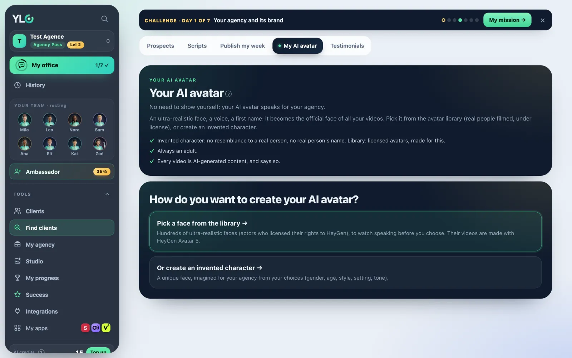Screen dimensions: 572x358
Task: Click the Agency Pass badge
Action: [x=48, y=45]
